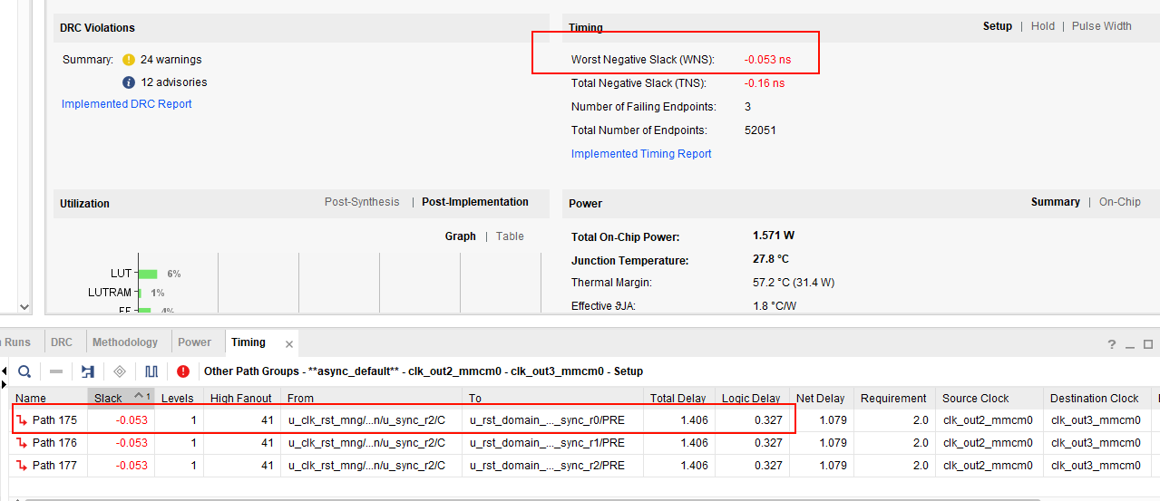The image size is (1160, 501).
Task: Select the Path 176 row
Action: [x=54, y=443]
